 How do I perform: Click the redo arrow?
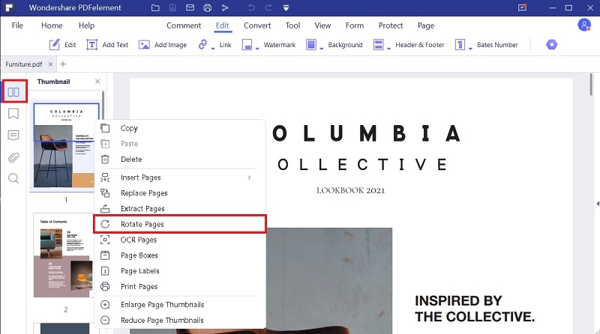268,7
